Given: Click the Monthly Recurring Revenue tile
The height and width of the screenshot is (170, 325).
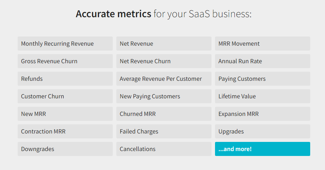Looking at the screenshot, I should (x=65, y=44).
